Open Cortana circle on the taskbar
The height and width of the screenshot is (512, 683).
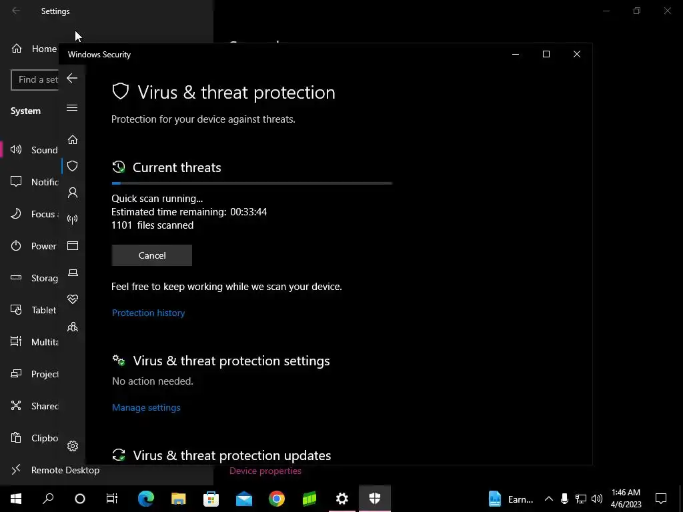(x=80, y=499)
